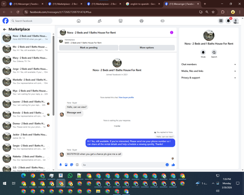Mute the conversation via bell icon

pyautogui.click(x=203, y=52)
